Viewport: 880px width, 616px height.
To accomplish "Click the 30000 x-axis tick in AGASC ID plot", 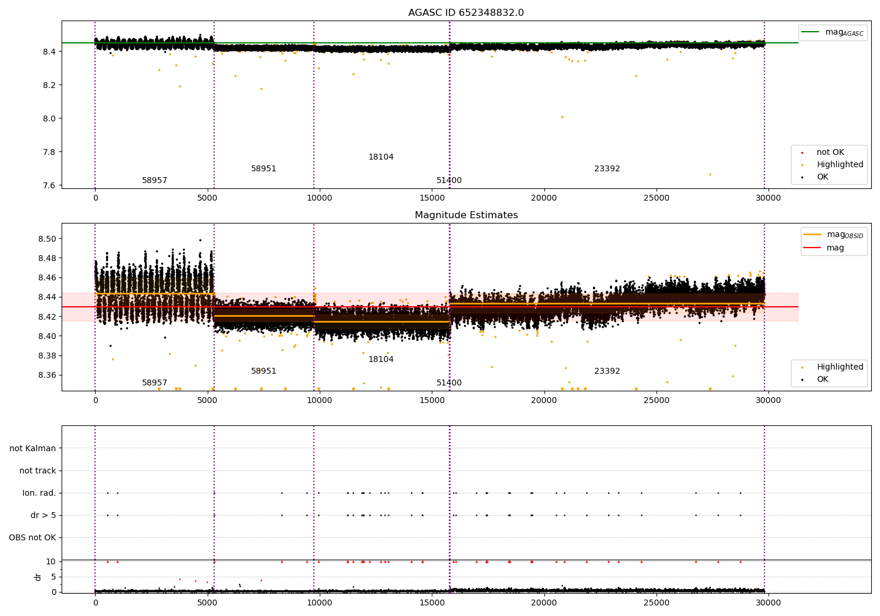I will 769,198.
